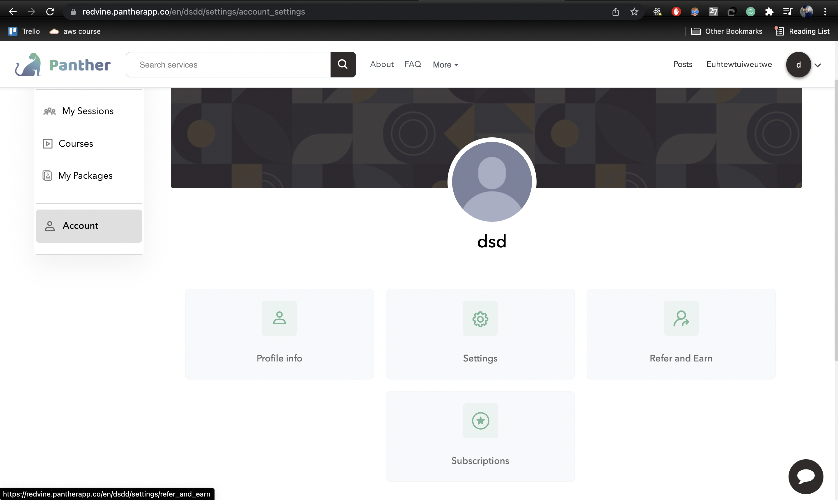
Task: Open the Other Bookmarks folder
Action: [x=727, y=31]
